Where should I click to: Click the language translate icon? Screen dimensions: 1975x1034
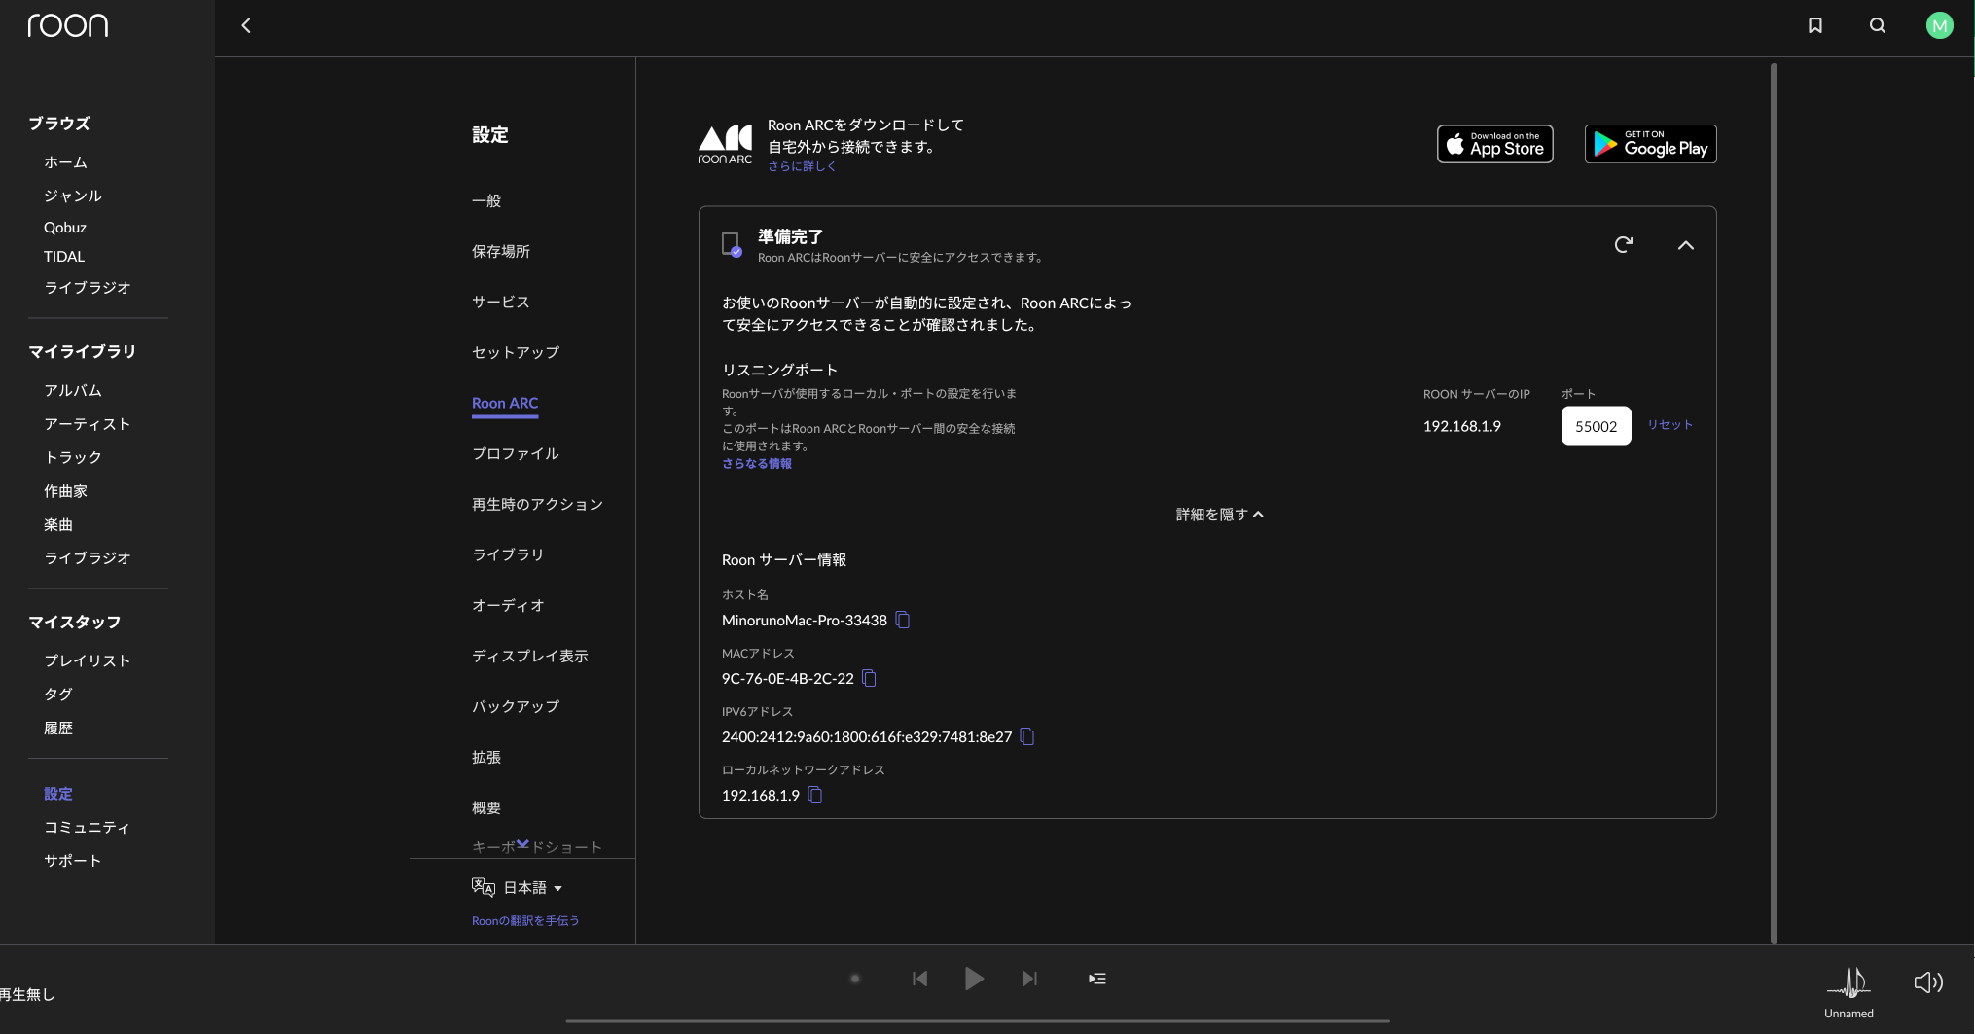tap(483, 887)
